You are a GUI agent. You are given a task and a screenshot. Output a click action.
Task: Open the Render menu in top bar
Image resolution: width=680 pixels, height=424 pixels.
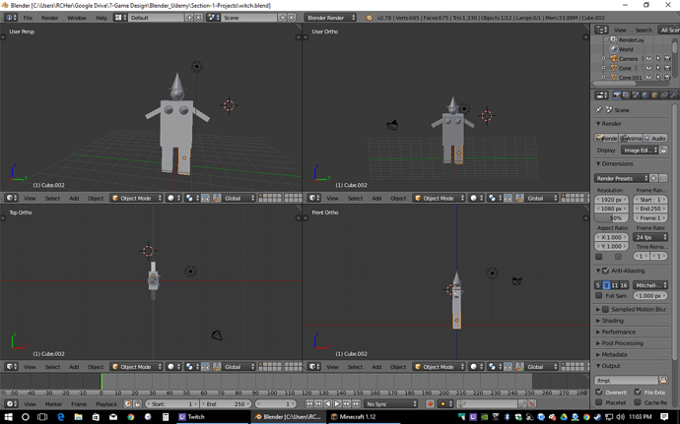tap(50, 18)
